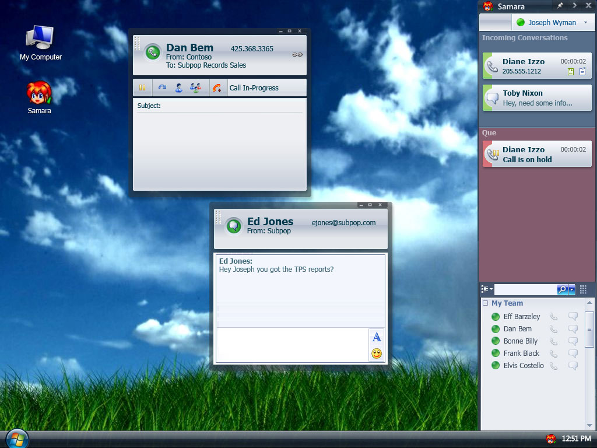
Task: Click the hold (pause) button in Dan Bem call window
Action: click(x=142, y=87)
